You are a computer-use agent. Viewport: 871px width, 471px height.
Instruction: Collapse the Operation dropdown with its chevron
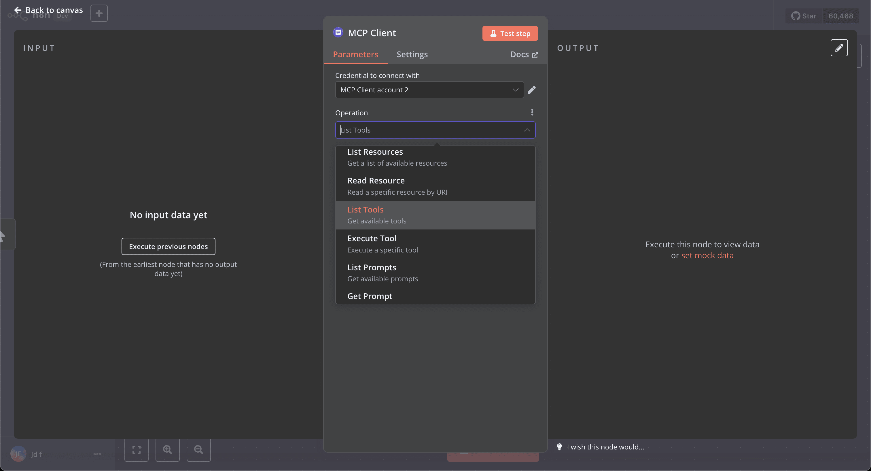coord(527,130)
